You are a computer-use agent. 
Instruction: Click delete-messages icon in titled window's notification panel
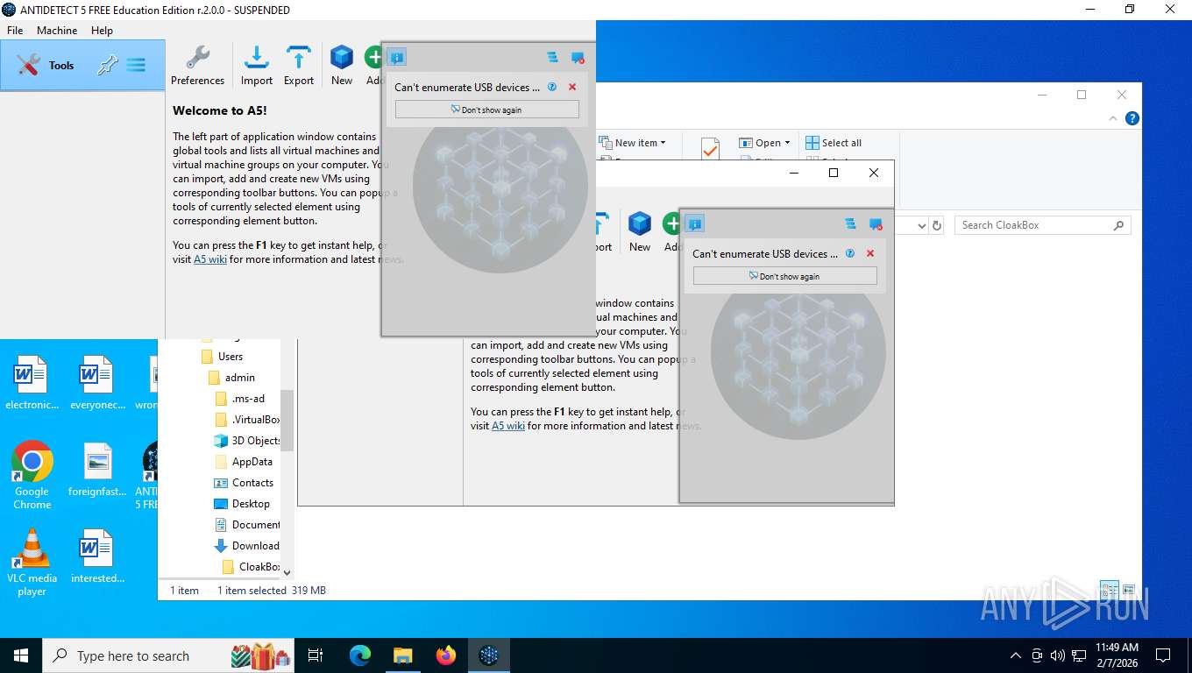point(578,58)
